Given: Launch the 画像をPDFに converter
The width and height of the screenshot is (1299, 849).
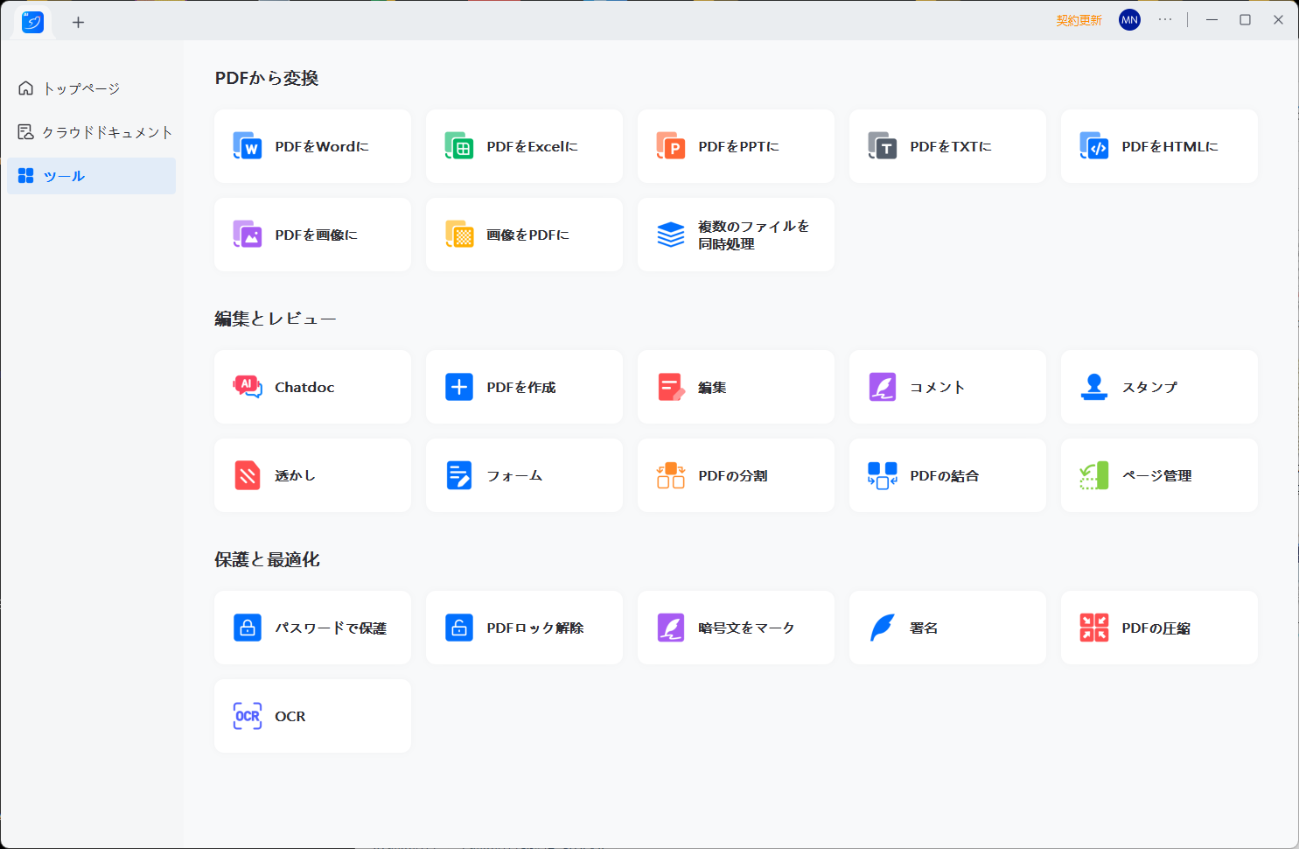Looking at the screenshot, I should click(x=524, y=235).
